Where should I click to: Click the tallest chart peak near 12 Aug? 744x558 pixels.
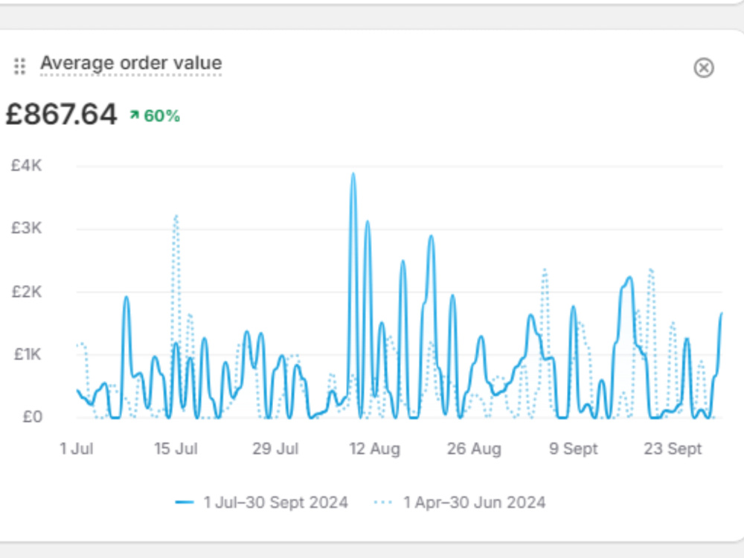click(353, 175)
